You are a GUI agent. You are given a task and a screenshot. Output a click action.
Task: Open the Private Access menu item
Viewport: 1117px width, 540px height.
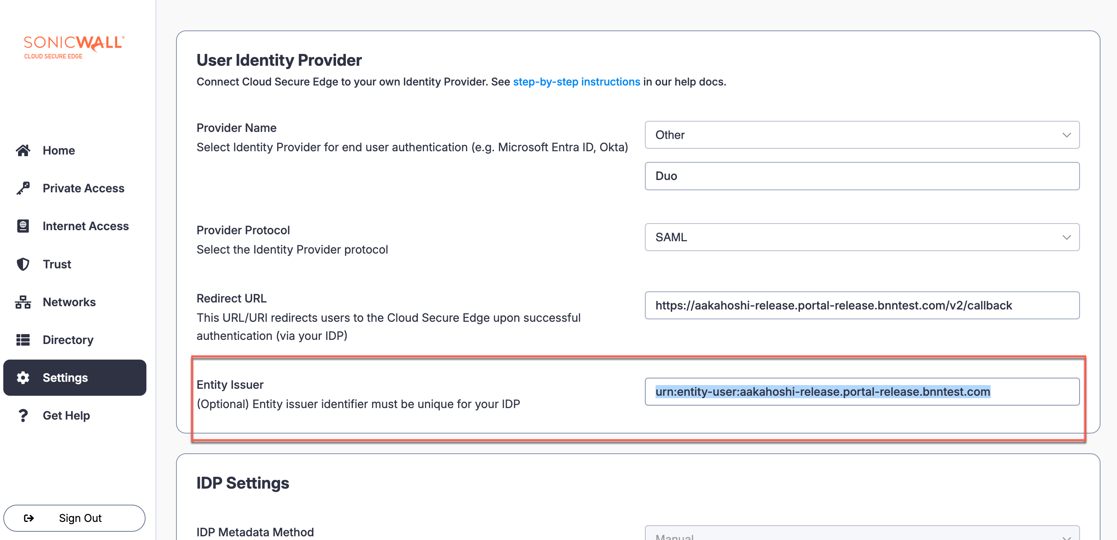83,188
